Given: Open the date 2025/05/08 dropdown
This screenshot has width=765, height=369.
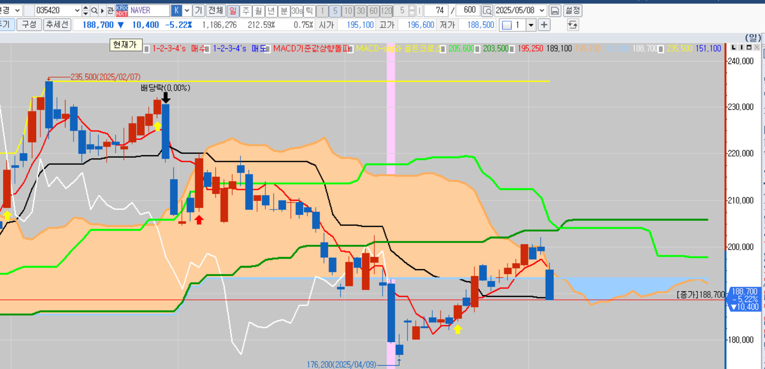Looking at the screenshot, I should [542, 11].
